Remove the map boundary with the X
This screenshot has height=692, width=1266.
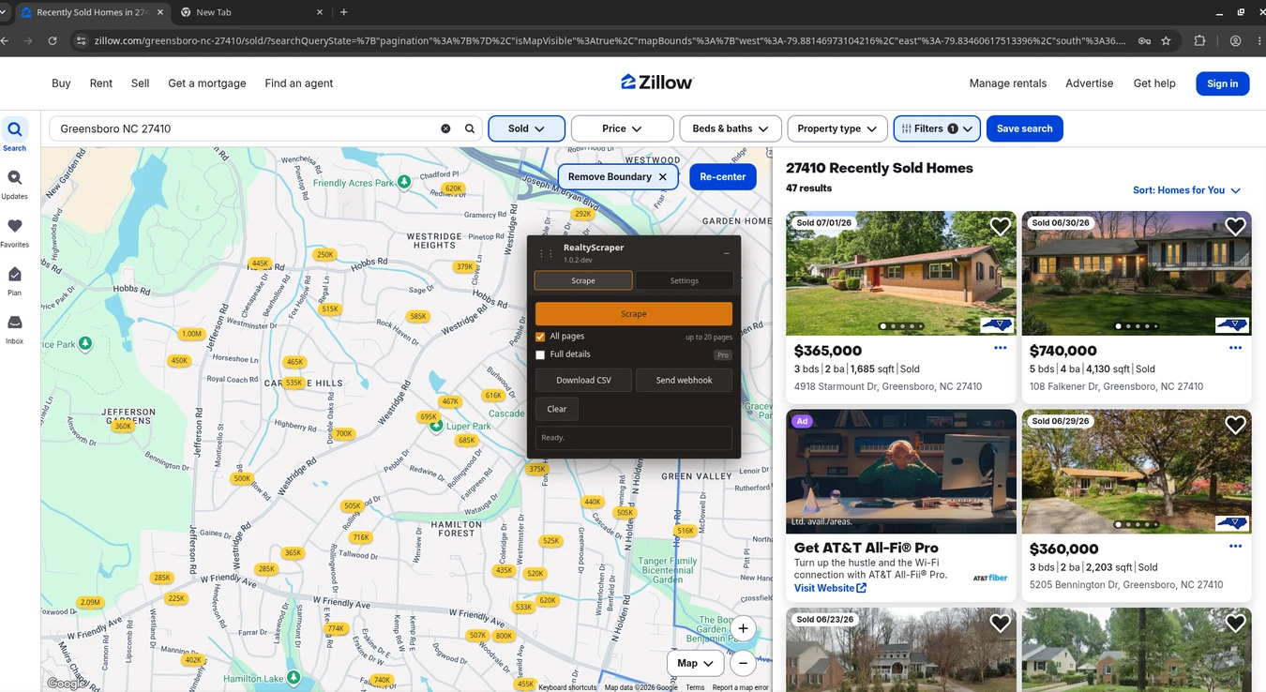click(663, 176)
